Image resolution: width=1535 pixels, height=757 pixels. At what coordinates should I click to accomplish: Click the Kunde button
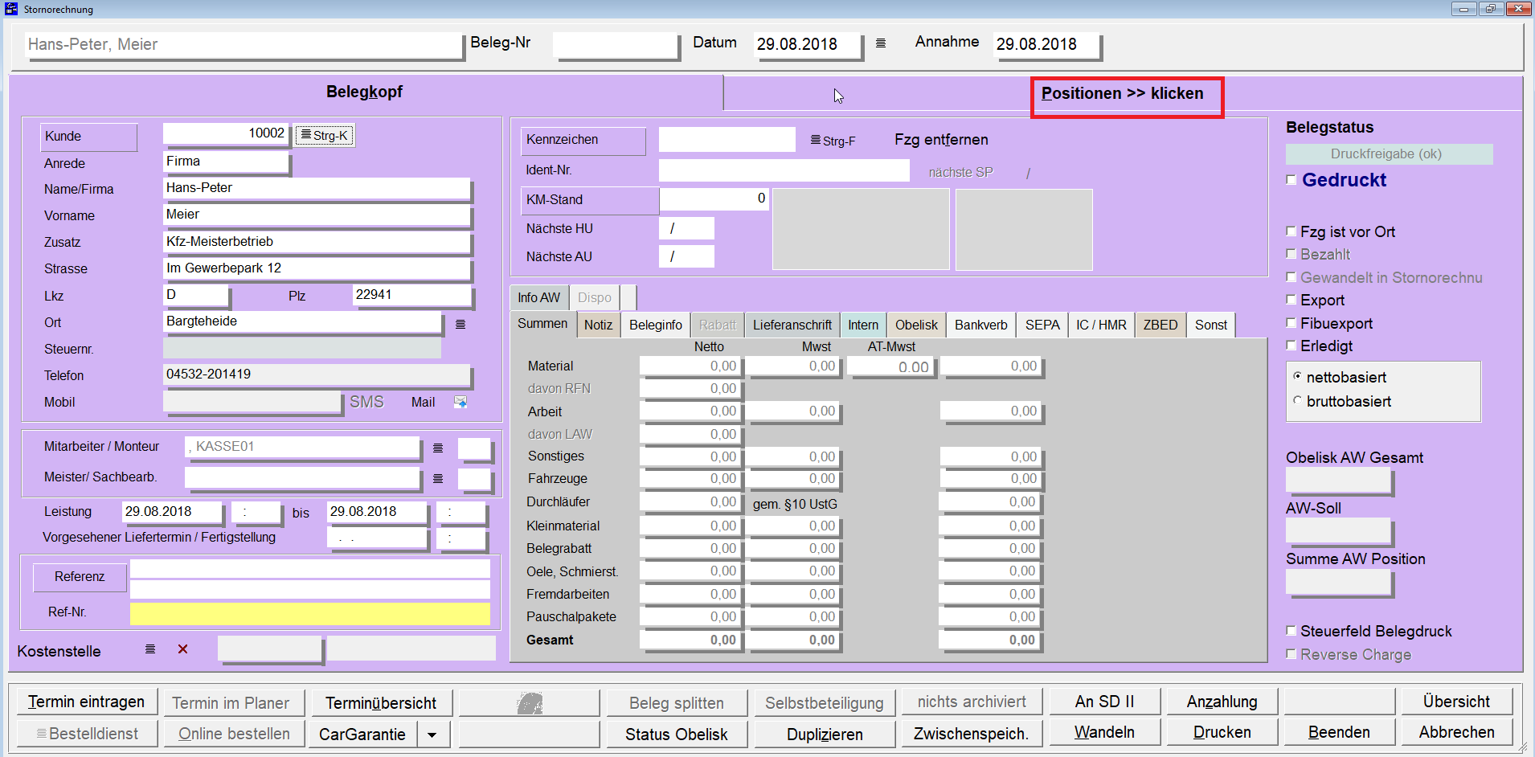88,137
